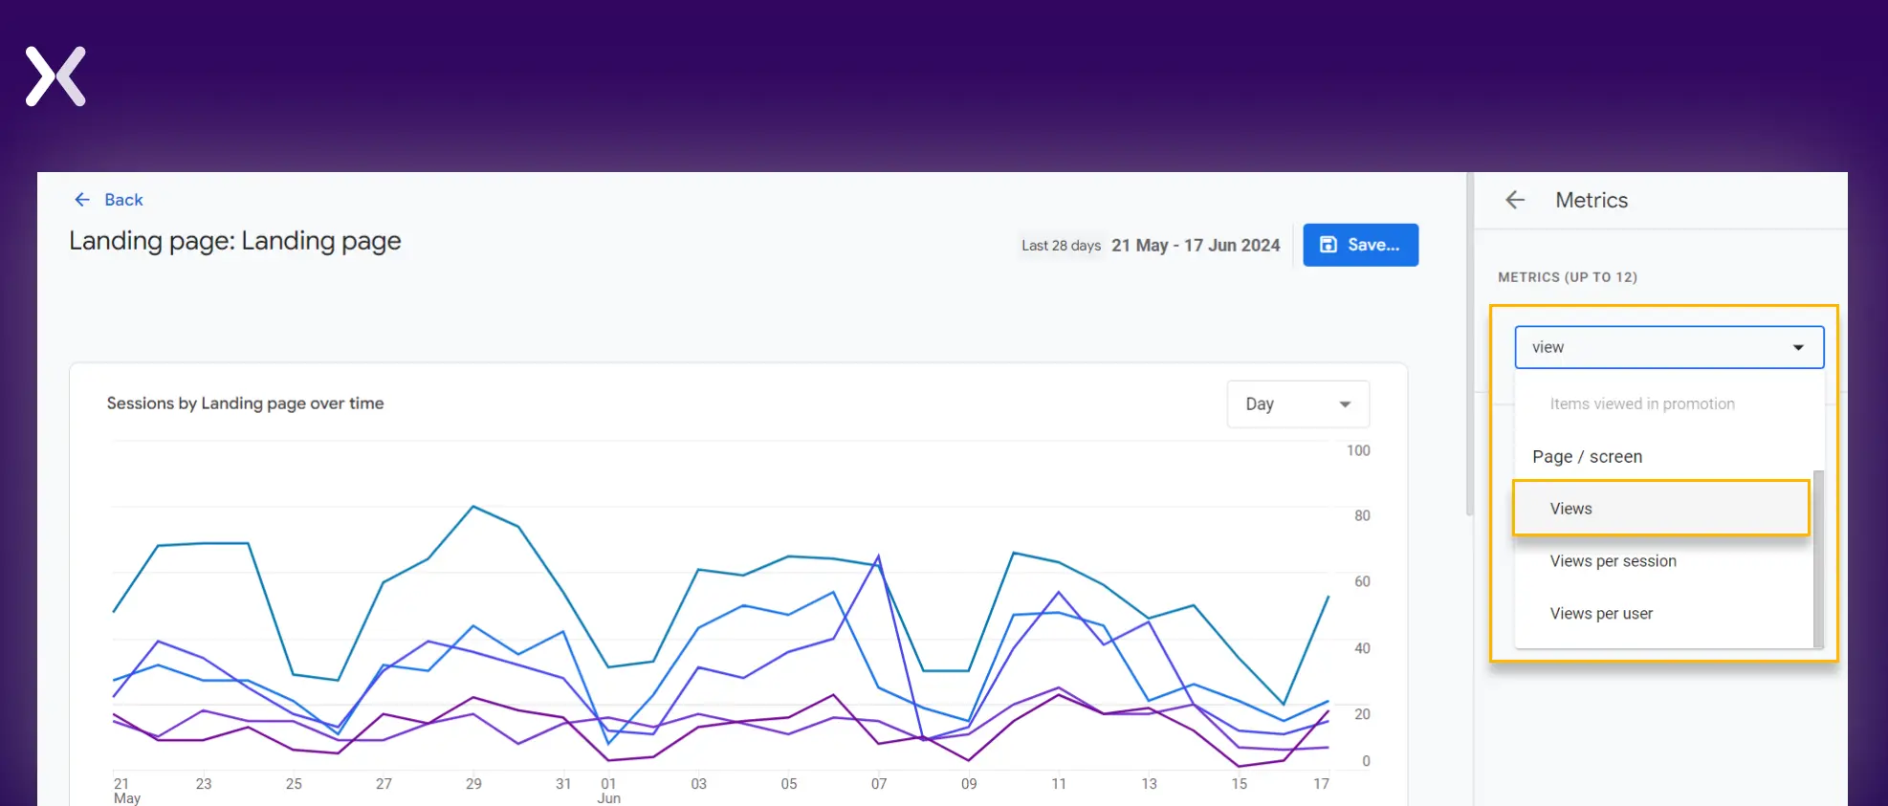
Task: Select the 'Views' metric option
Action: pos(1660,509)
